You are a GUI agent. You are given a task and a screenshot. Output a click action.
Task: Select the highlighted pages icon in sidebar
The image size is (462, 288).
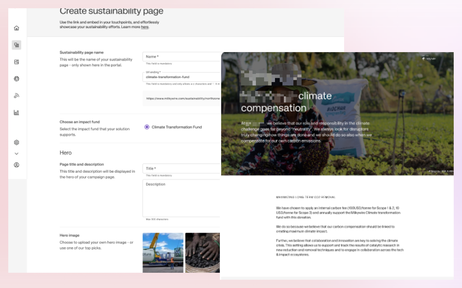coord(17,45)
